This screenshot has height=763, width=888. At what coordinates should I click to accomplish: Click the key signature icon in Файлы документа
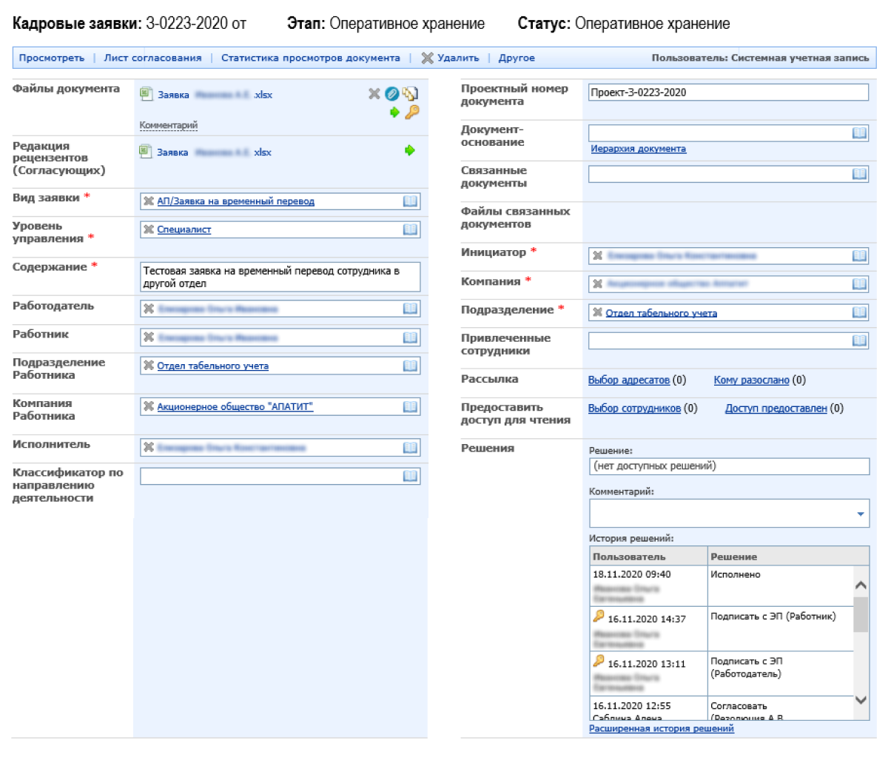(x=412, y=112)
